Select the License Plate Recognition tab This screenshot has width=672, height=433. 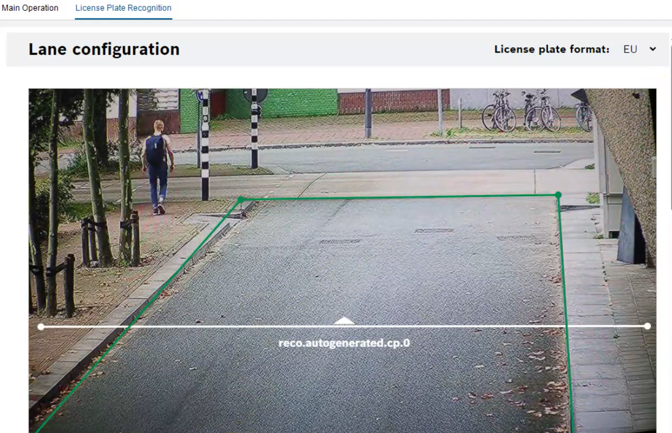(x=123, y=8)
